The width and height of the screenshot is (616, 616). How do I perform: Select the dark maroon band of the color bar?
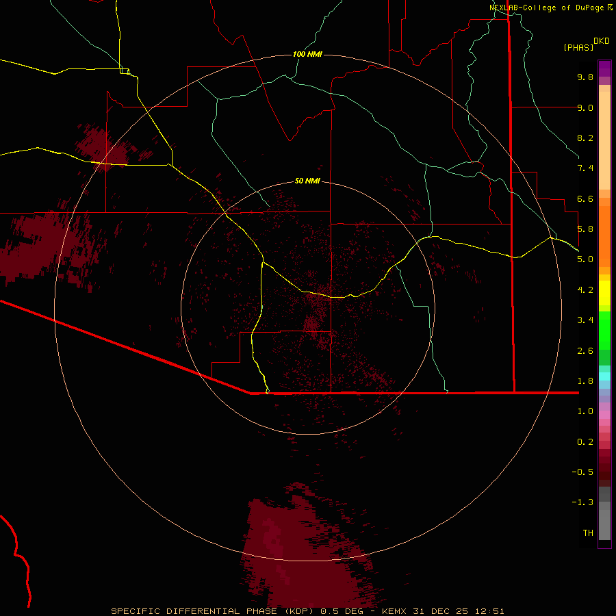tap(604, 467)
